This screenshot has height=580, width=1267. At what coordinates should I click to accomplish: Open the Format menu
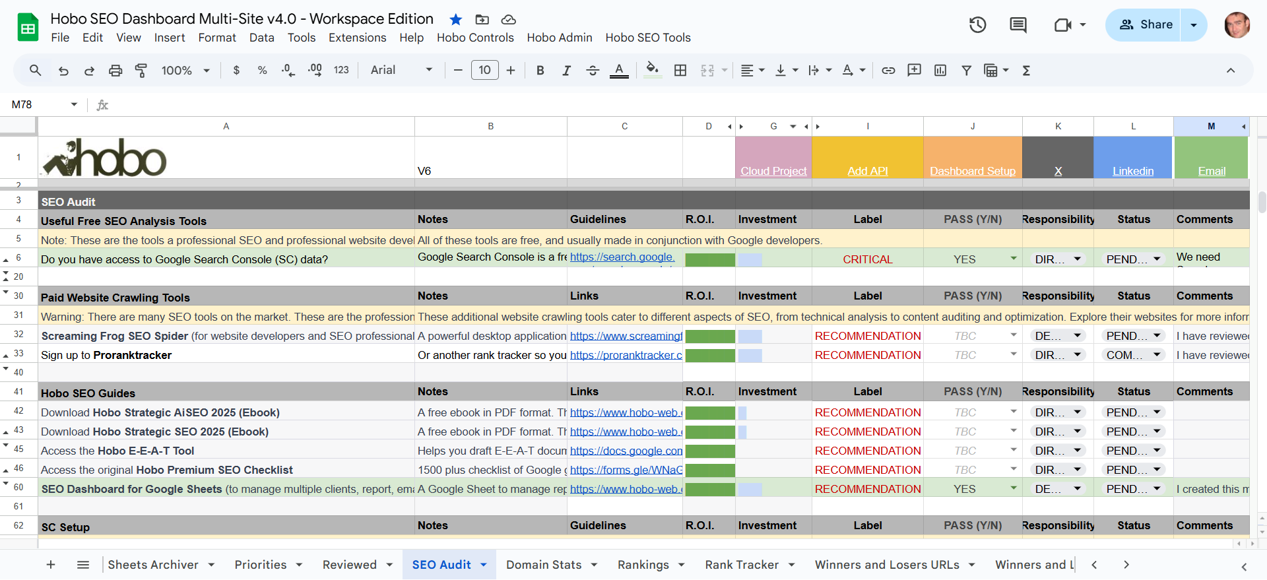click(x=217, y=38)
